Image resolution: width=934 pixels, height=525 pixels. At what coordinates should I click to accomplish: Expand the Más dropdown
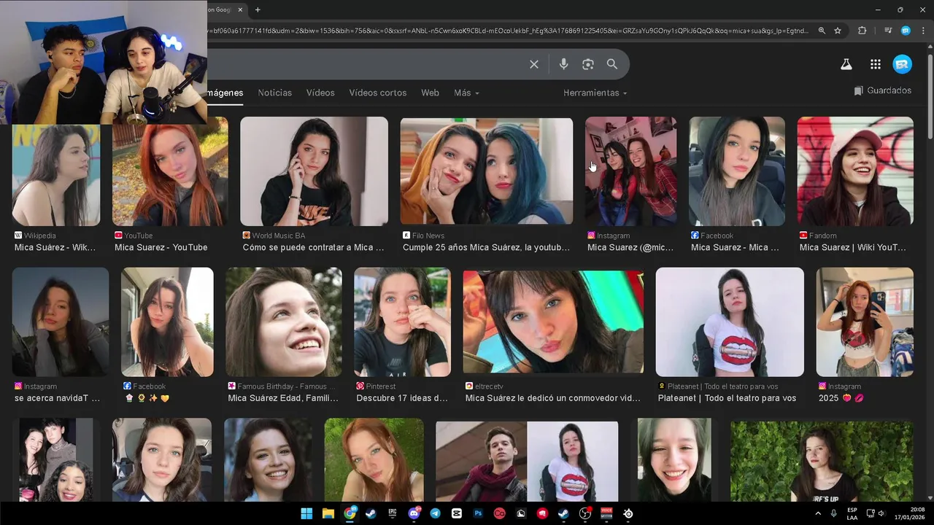[x=466, y=93]
